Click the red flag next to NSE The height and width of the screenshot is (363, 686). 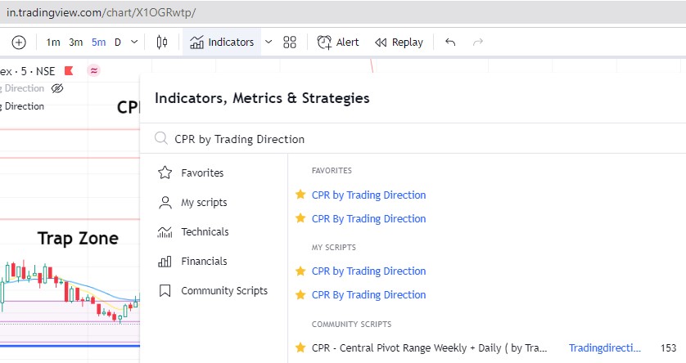point(69,70)
